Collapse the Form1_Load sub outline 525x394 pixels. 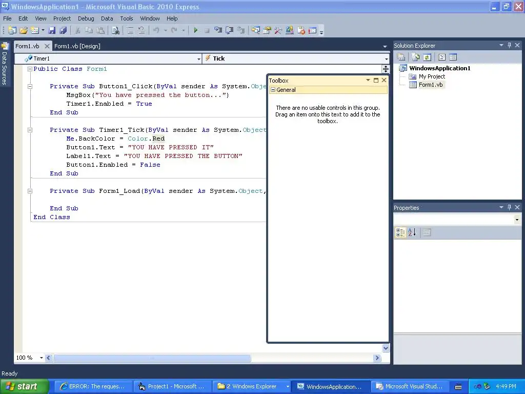[30, 191]
